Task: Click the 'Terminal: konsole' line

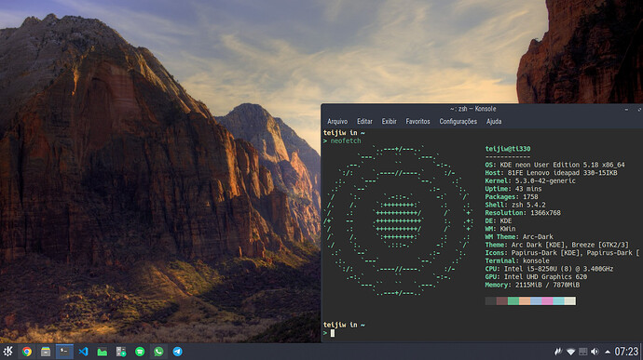Action: coord(517,260)
